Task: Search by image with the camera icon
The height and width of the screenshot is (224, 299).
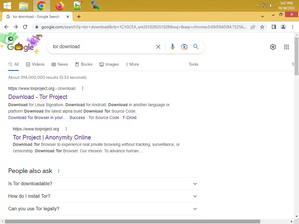Action: [x=184, y=47]
